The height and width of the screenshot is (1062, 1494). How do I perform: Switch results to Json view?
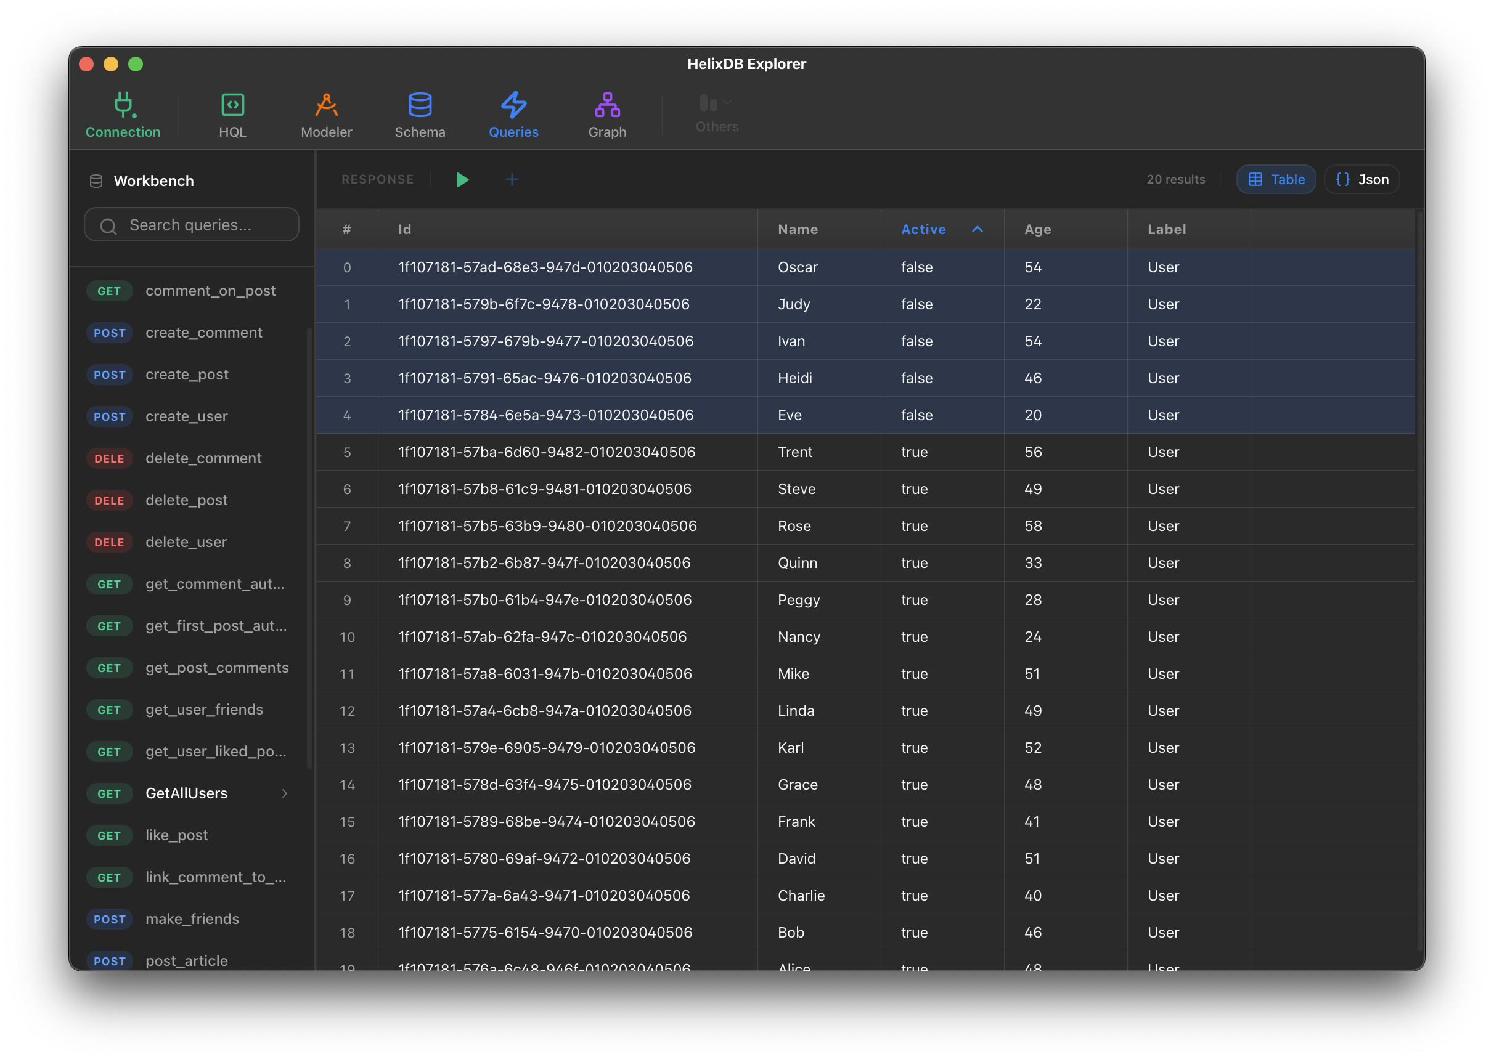(x=1360, y=179)
